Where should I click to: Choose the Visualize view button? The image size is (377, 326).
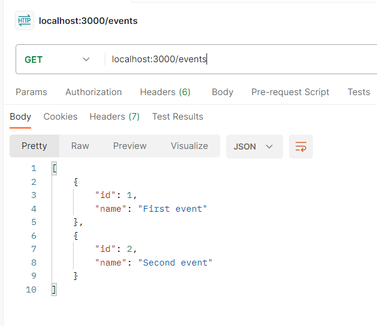189,146
